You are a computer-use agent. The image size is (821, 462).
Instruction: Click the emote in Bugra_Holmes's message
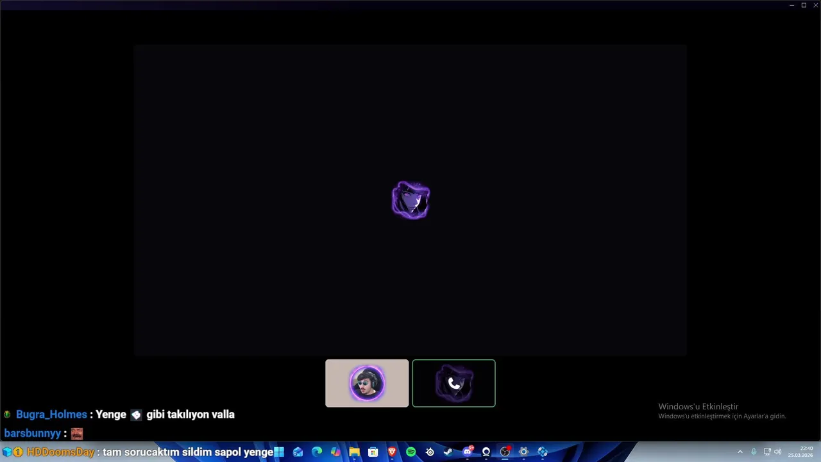coord(136,415)
